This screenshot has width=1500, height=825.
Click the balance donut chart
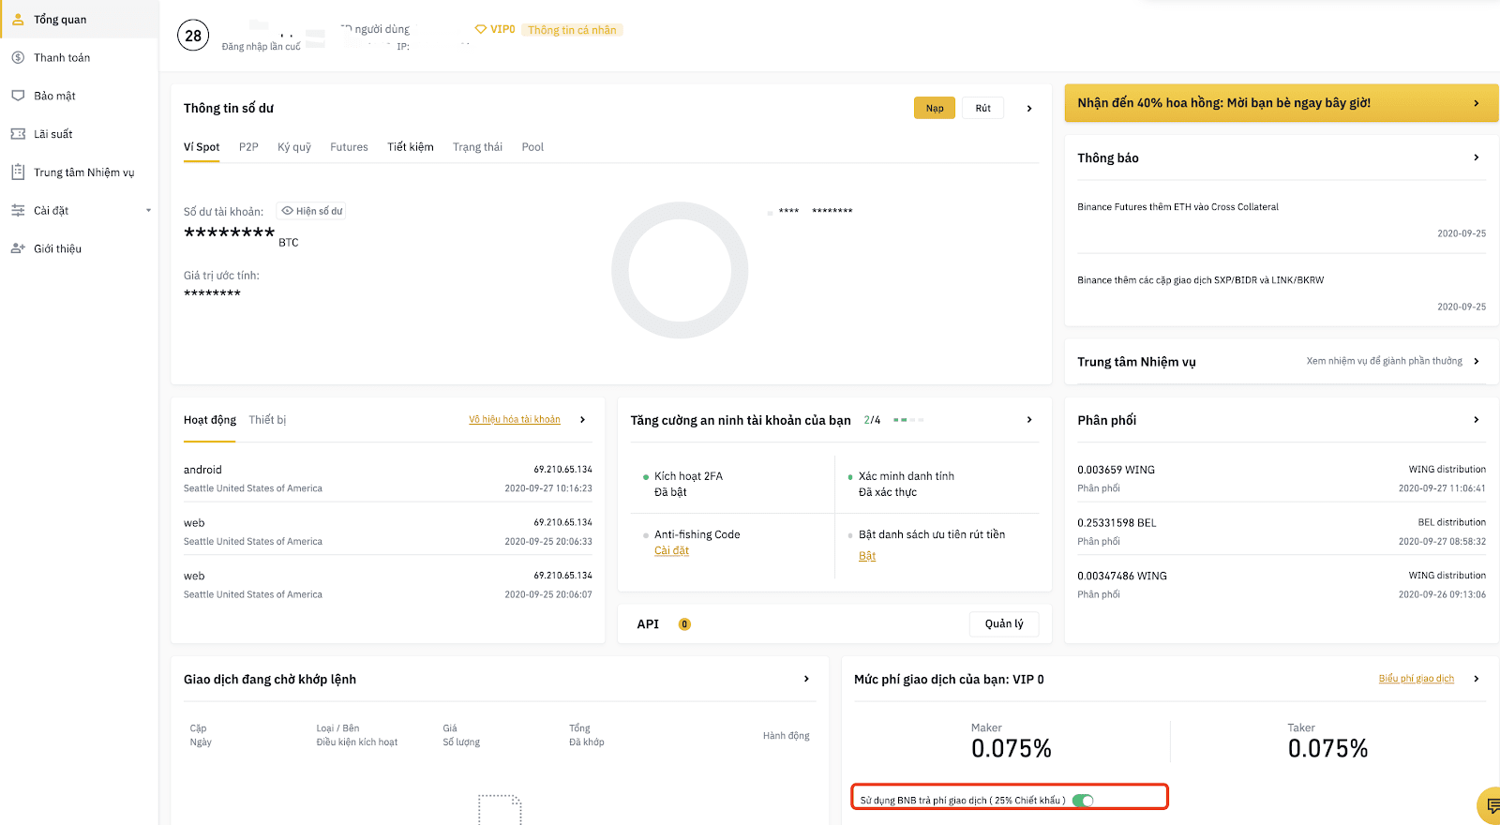click(x=680, y=270)
